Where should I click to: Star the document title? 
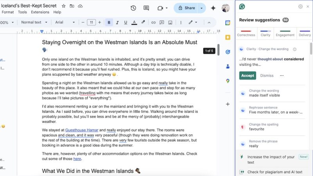click(64, 6)
